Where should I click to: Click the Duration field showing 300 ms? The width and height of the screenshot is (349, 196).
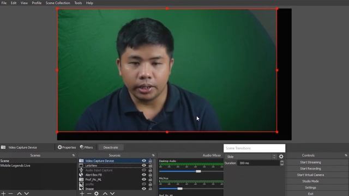pos(258,163)
